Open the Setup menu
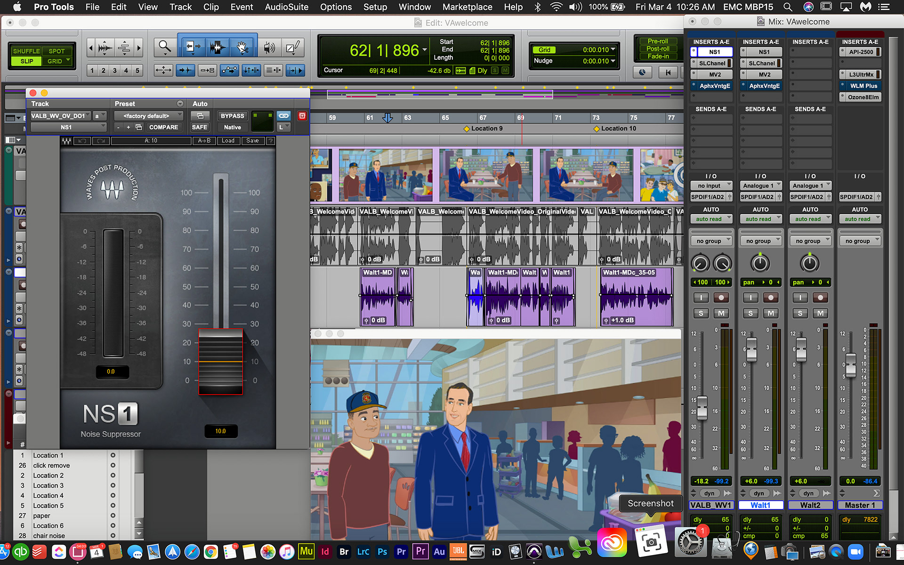Screen dimensions: 904x565 (x=375, y=7)
